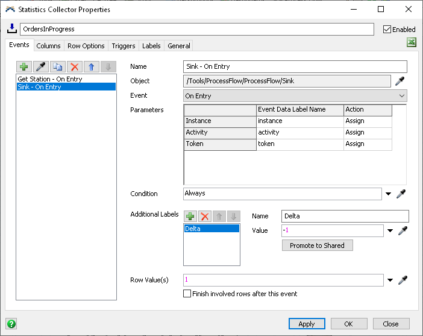This screenshot has height=336, width=423.
Task: Move selected event up with blue arrow
Action: 92,67
